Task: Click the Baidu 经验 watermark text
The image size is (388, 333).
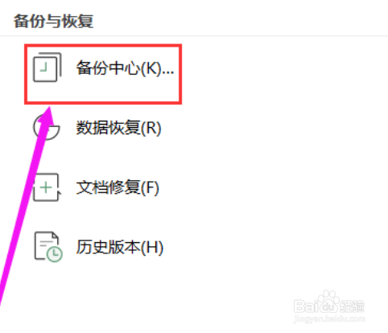Action: [x=352, y=306]
